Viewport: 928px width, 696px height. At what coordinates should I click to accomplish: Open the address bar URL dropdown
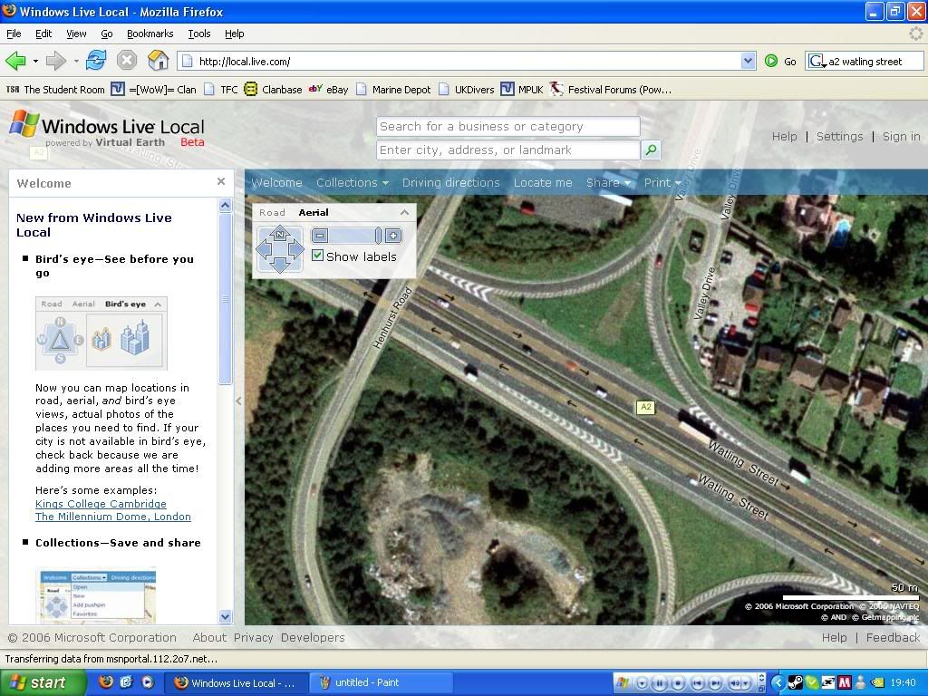point(748,61)
